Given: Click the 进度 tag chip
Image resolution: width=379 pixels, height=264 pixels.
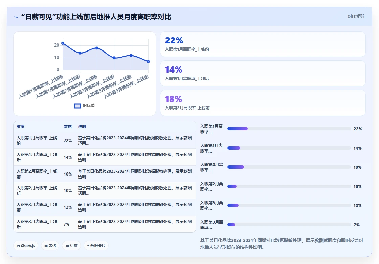Looking at the screenshot, I should (71, 246).
